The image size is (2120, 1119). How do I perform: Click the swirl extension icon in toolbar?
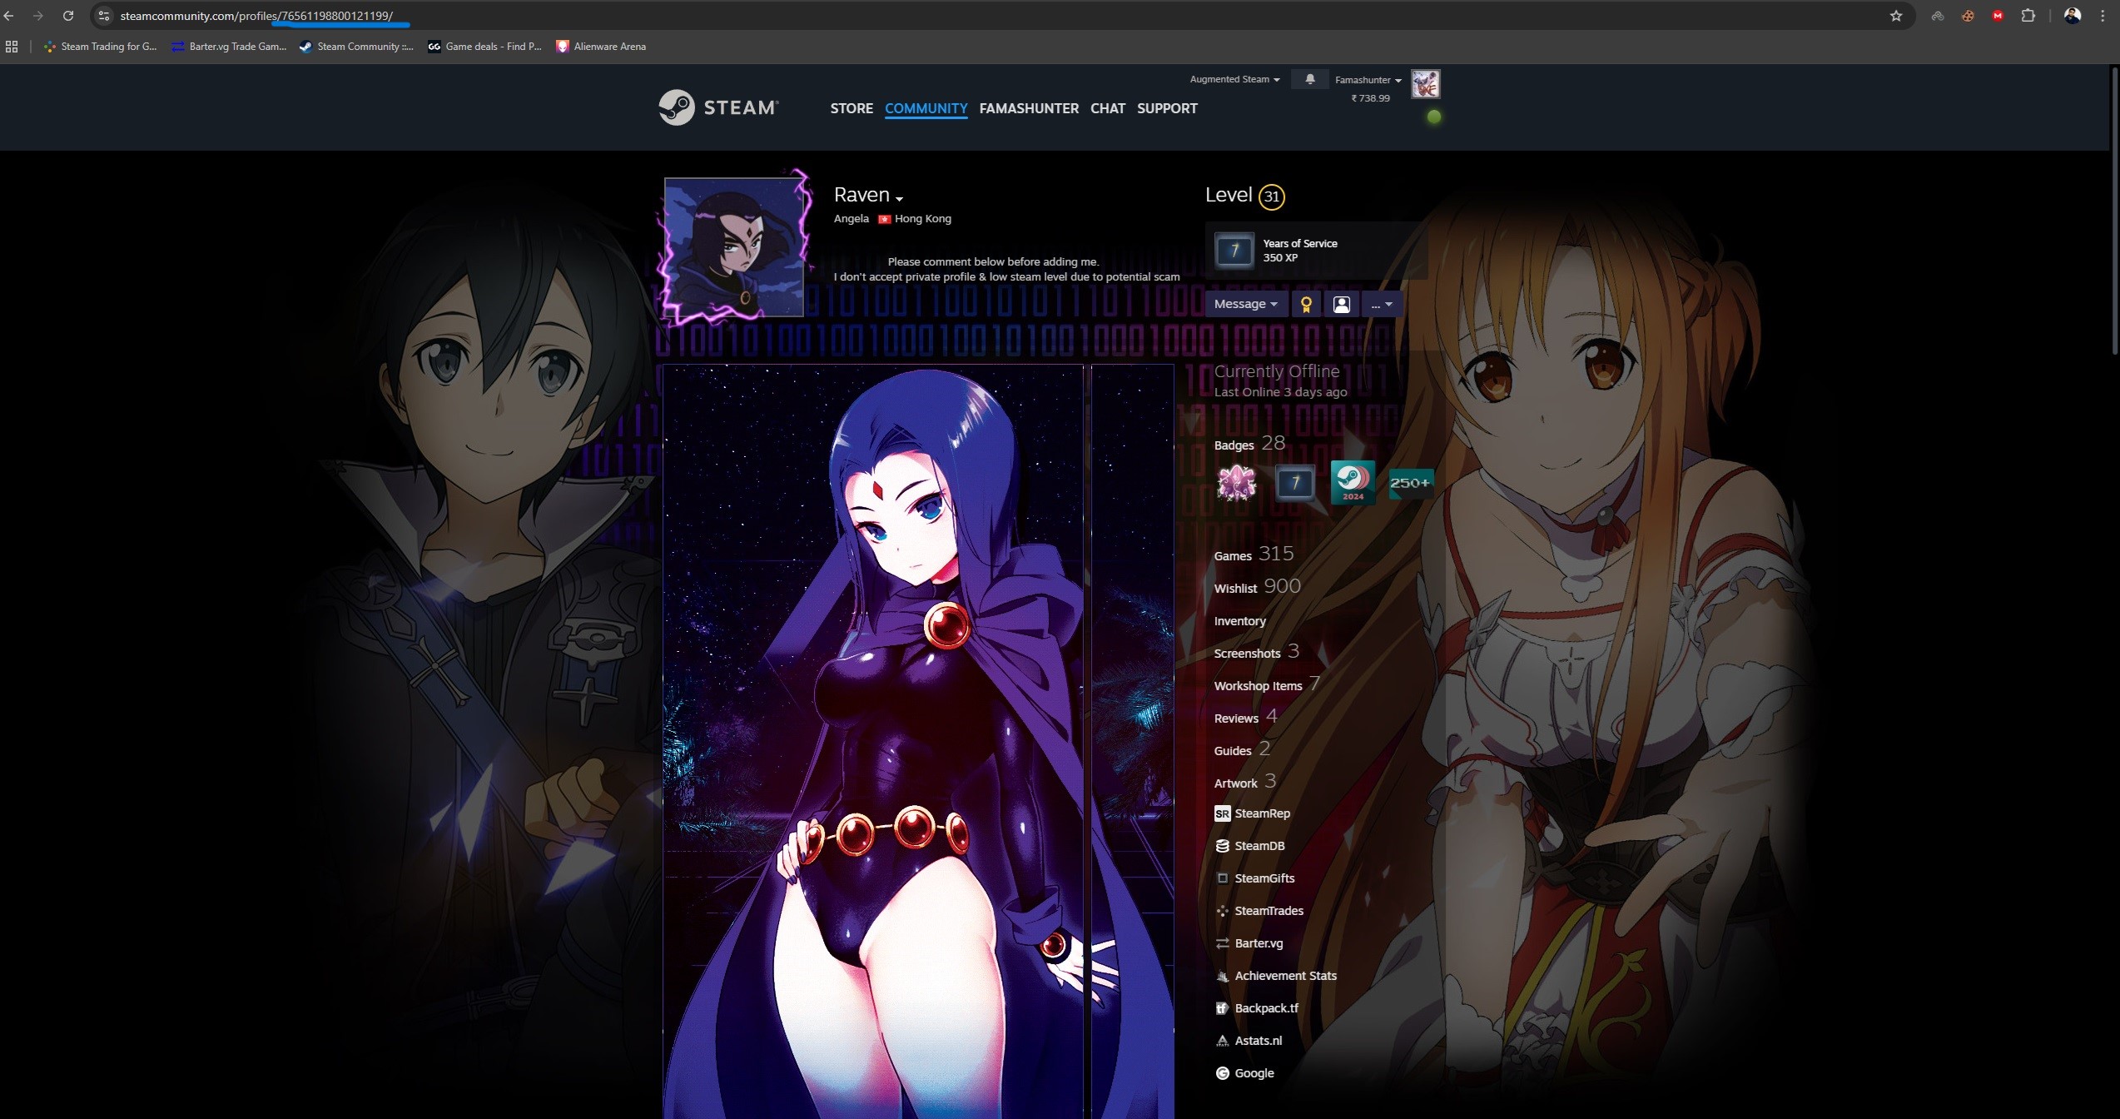pyautogui.click(x=1938, y=16)
